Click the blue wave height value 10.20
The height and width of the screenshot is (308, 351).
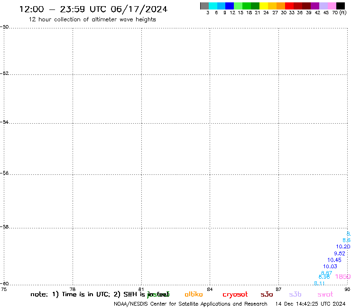coord(343,246)
